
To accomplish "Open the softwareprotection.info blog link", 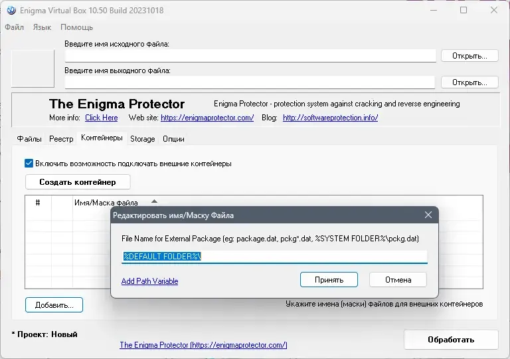I will coord(330,118).
